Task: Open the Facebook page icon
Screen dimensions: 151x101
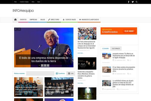Action: pos(129,2)
